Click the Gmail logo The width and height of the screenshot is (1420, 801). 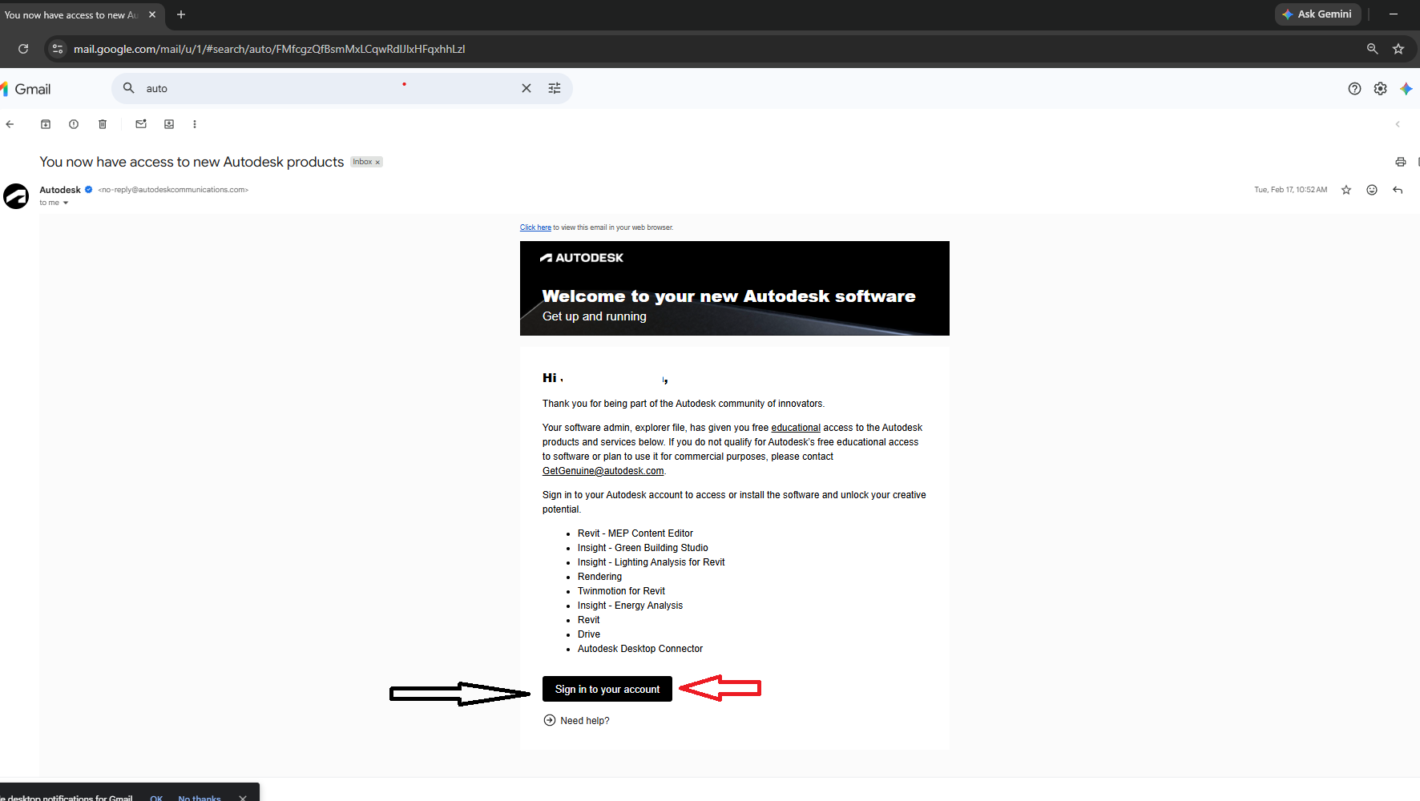26,89
